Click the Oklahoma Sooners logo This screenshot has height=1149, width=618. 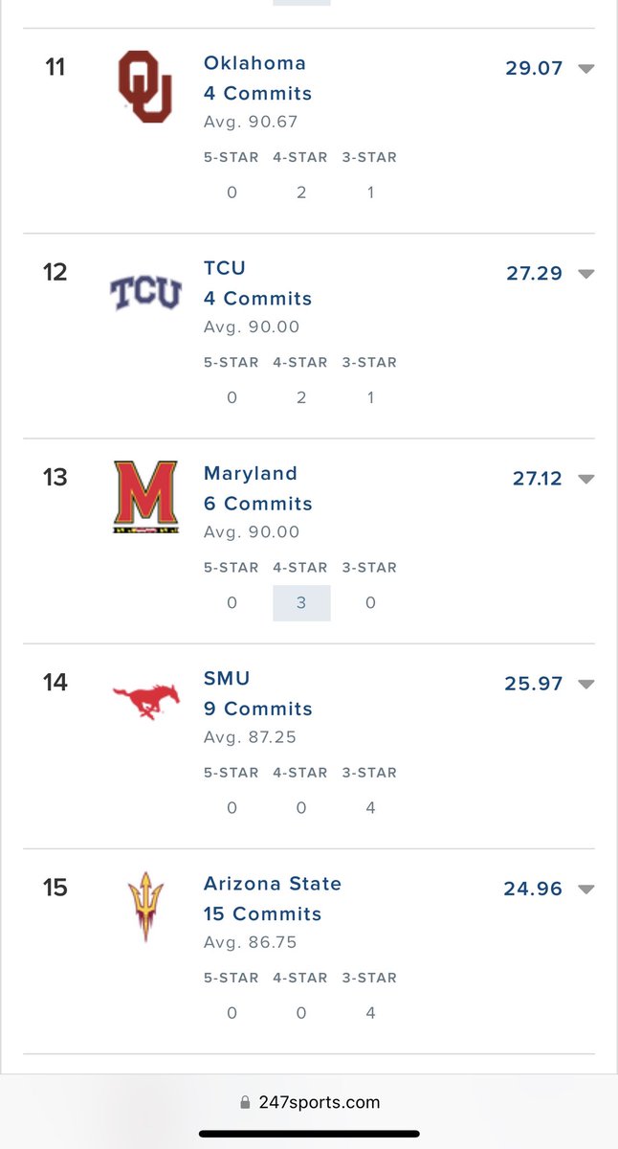pos(145,87)
